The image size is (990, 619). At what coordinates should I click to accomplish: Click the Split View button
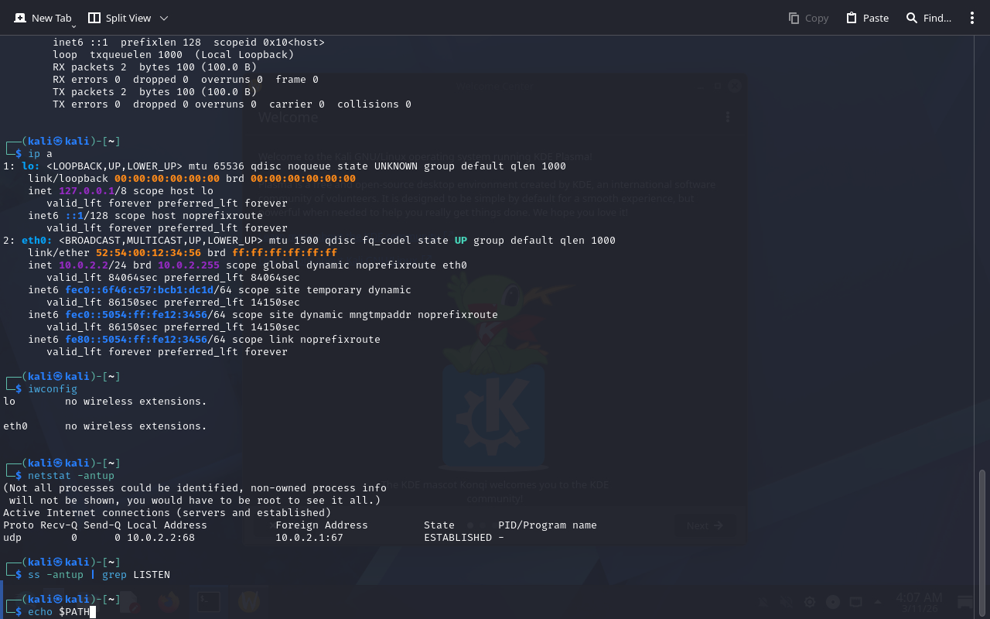coord(119,18)
